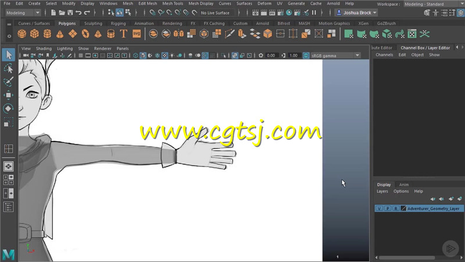
Task: Open the layer editor Options menu
Action: tap(401, 192)
